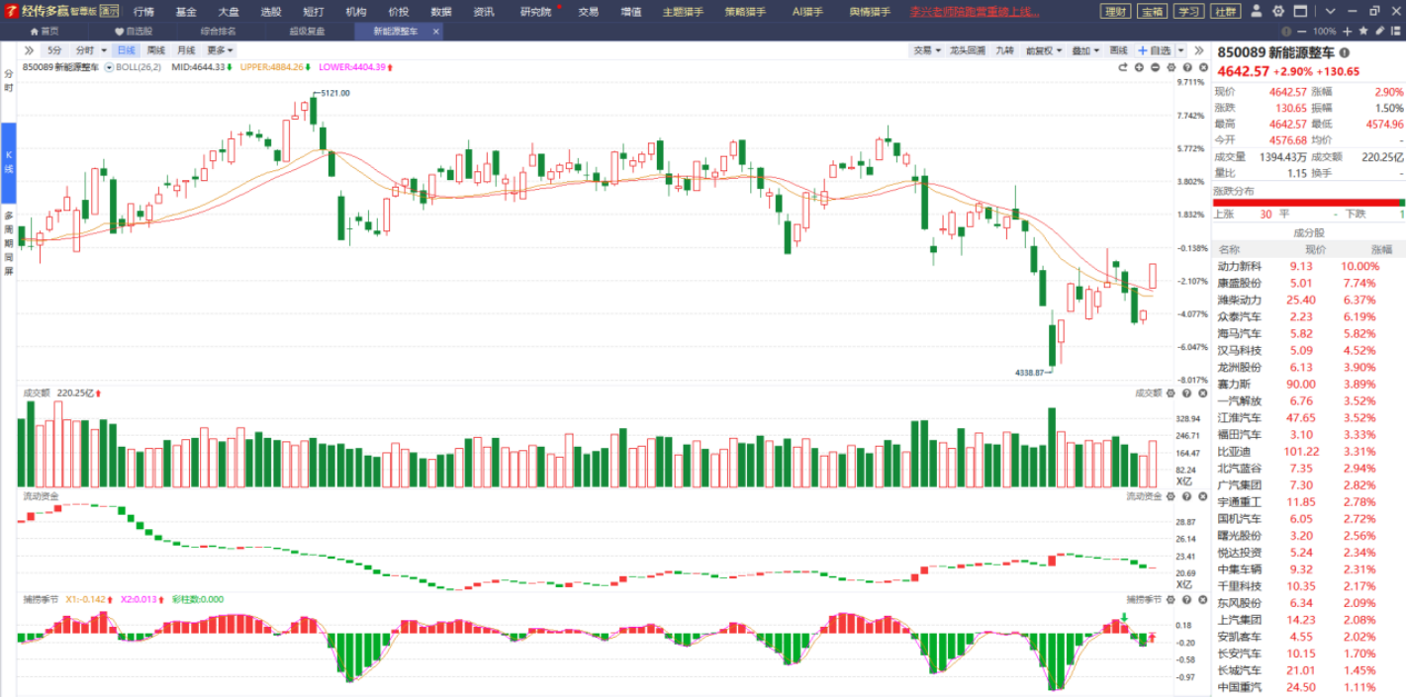Open the 选股 menu
Viewport: 1407px width, 698px height.
[271, 12]
